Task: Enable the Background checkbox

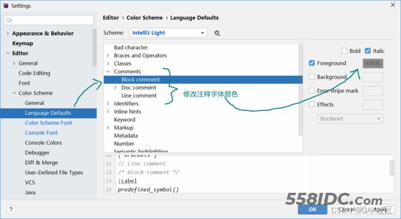Action: click(312, 77)
